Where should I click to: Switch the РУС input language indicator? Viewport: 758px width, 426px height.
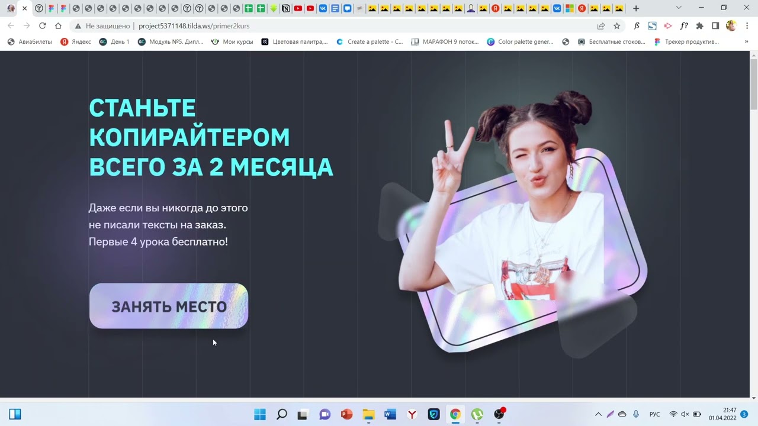point(655,414)
